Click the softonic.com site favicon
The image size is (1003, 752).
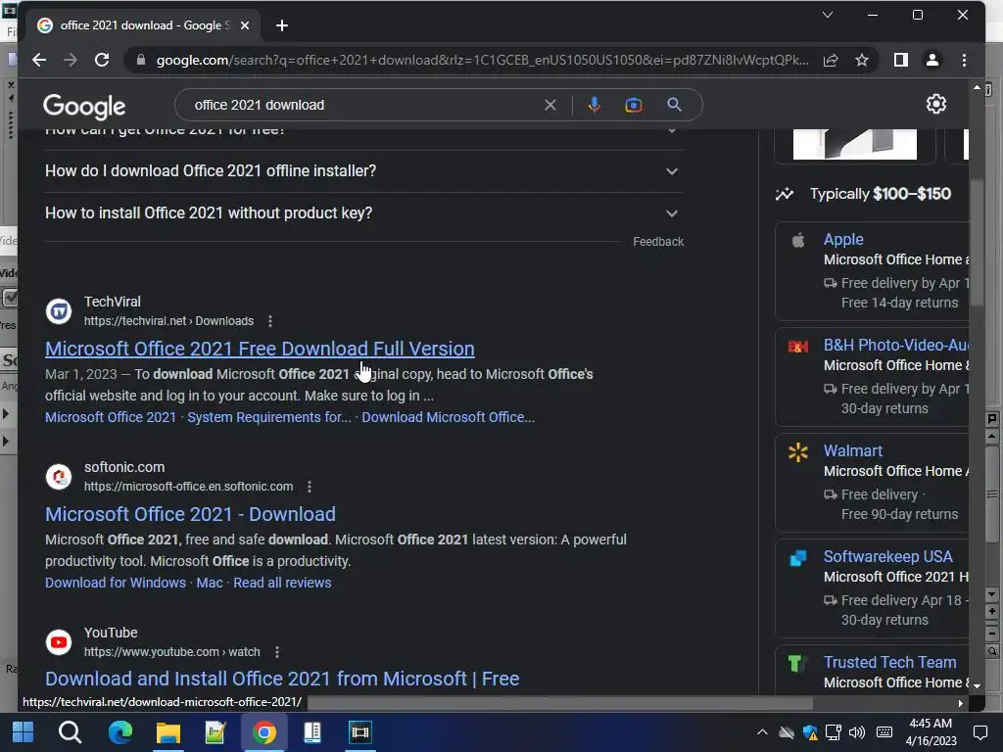point(59,477)
